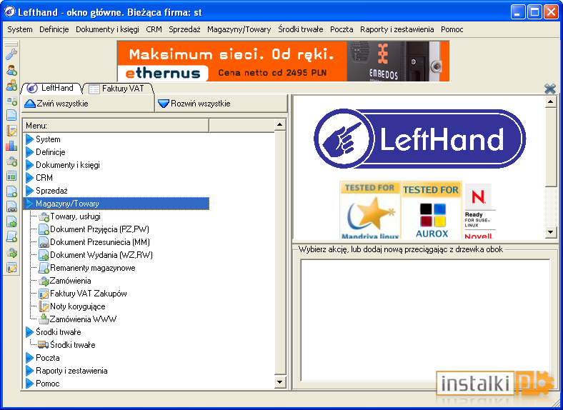Click the wrench settings icon in left toolbar
This screenshot has width=563, height=410.
[11, 55]
